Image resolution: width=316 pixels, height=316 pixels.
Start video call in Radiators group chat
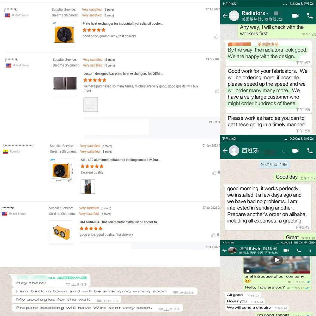click(x=295, y=16)
